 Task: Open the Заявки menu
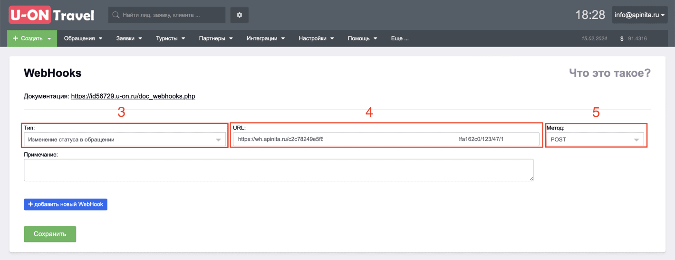click(129, 38)
